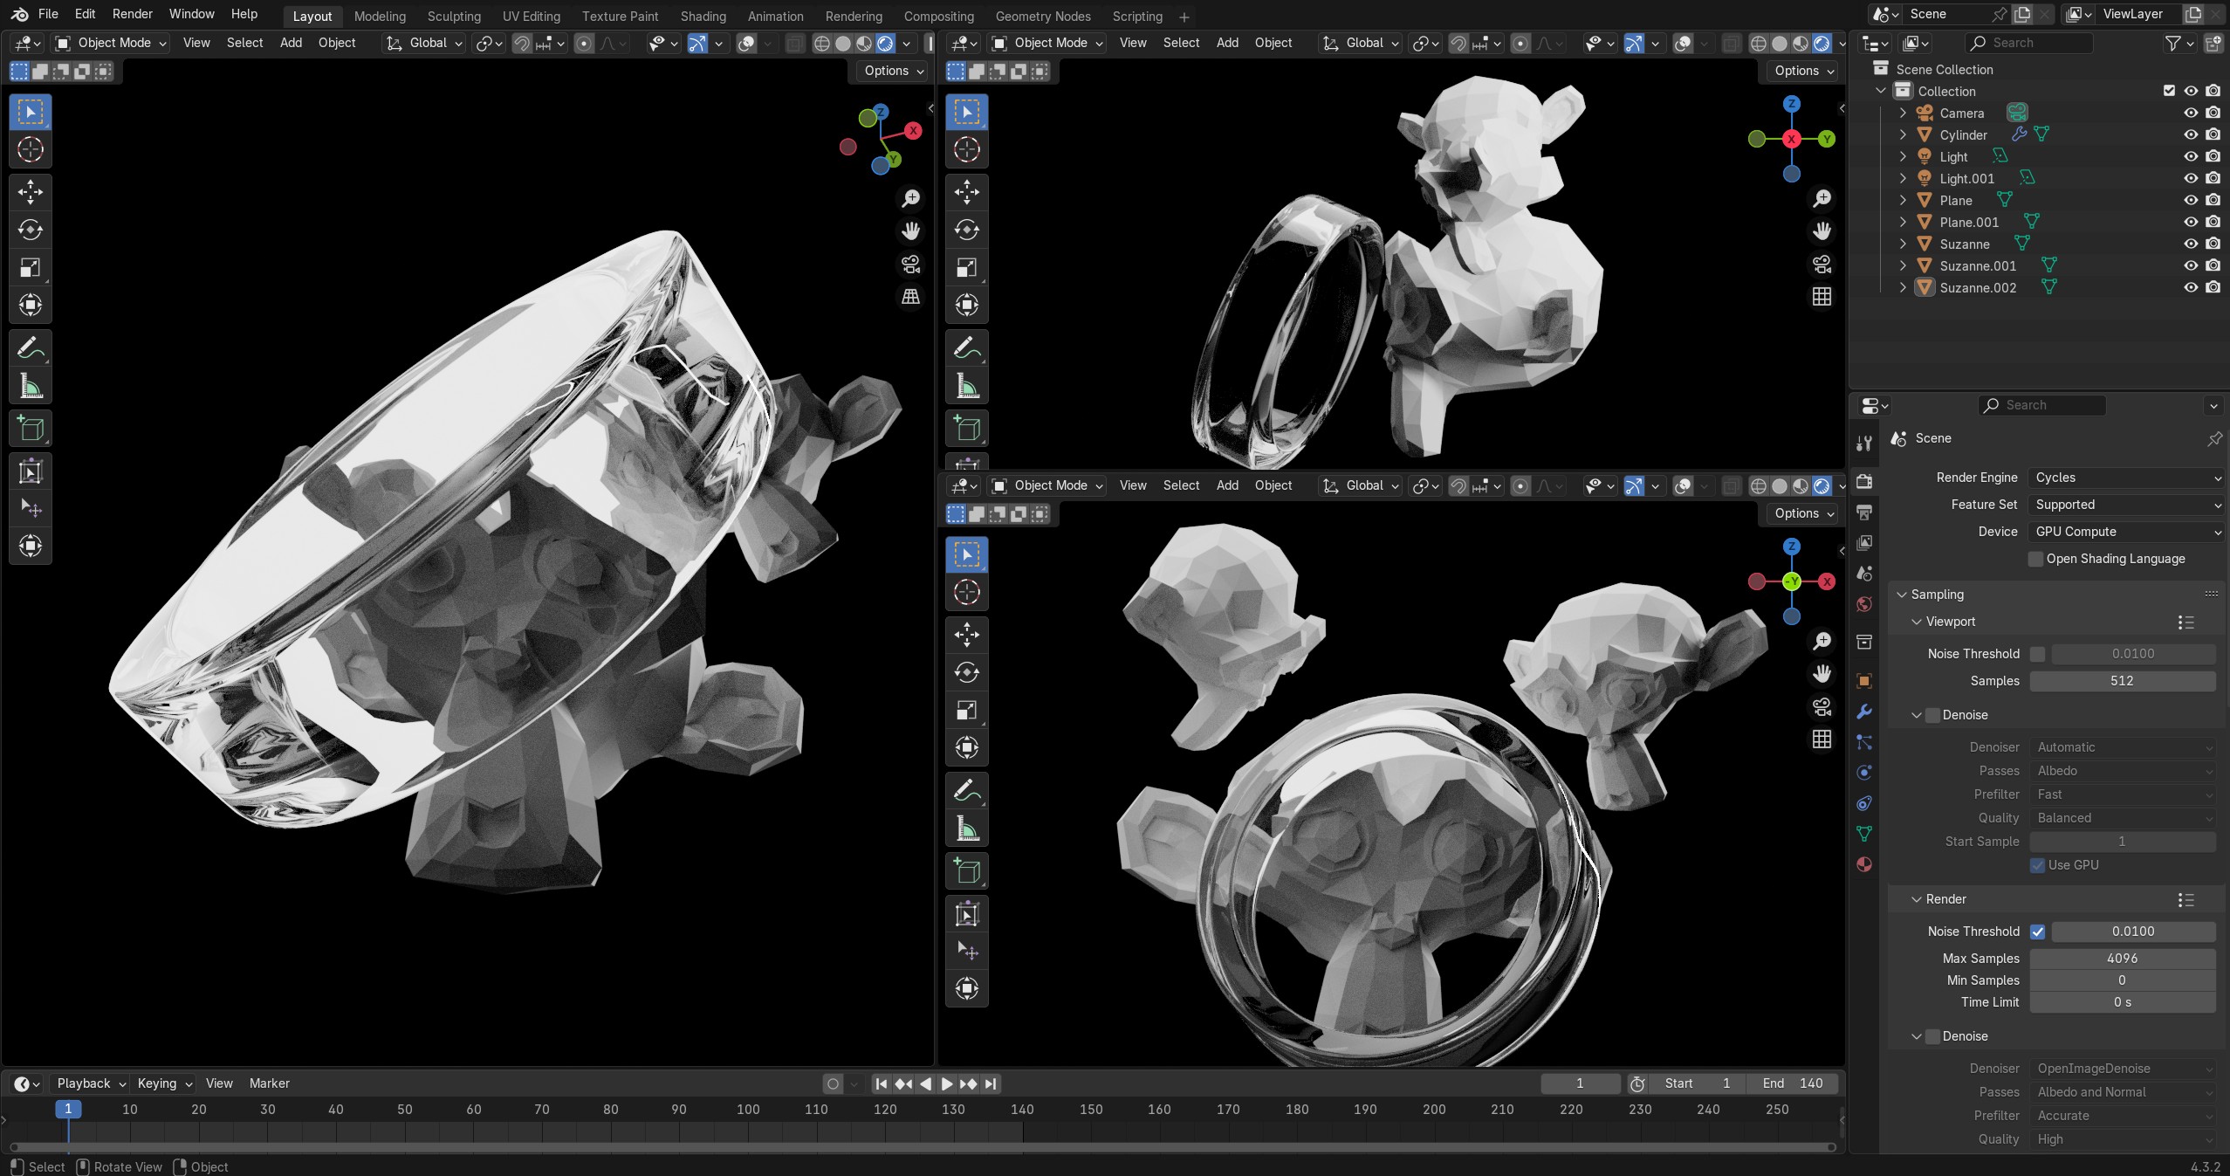Select the Annotate tool in left viewport

[31, 348]
